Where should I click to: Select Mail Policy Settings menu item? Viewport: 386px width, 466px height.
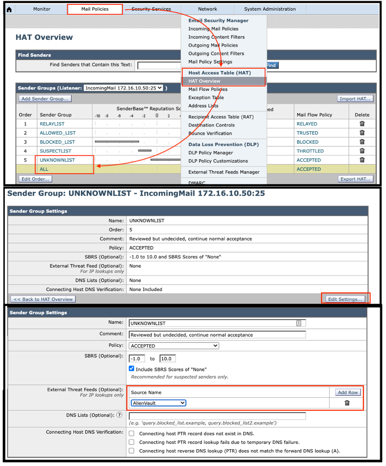pos(211,62)
